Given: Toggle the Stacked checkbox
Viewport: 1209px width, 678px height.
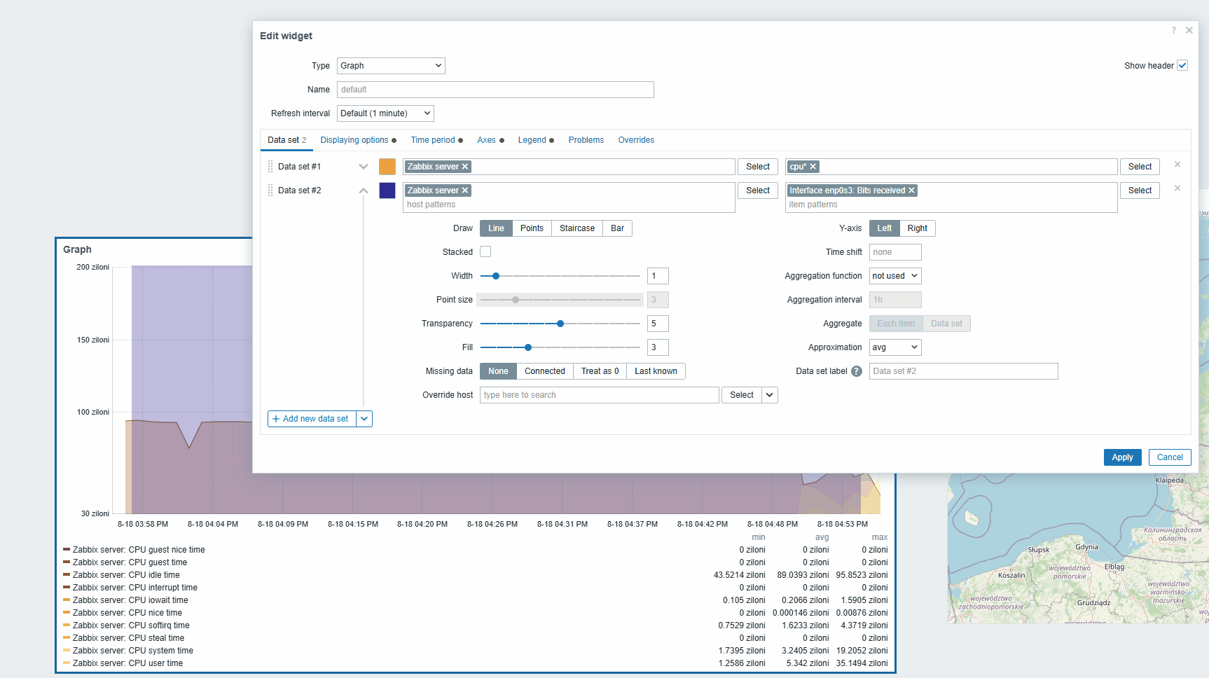Looking at the screenshot, I should pyautogui.click(x=485, y=251).
